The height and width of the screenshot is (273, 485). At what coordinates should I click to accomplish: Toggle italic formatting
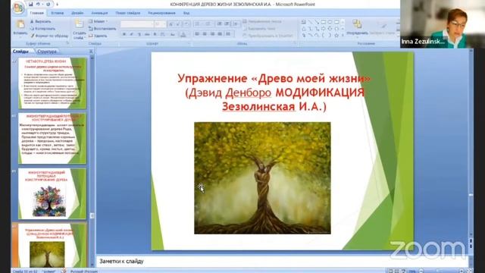(131, 34)
